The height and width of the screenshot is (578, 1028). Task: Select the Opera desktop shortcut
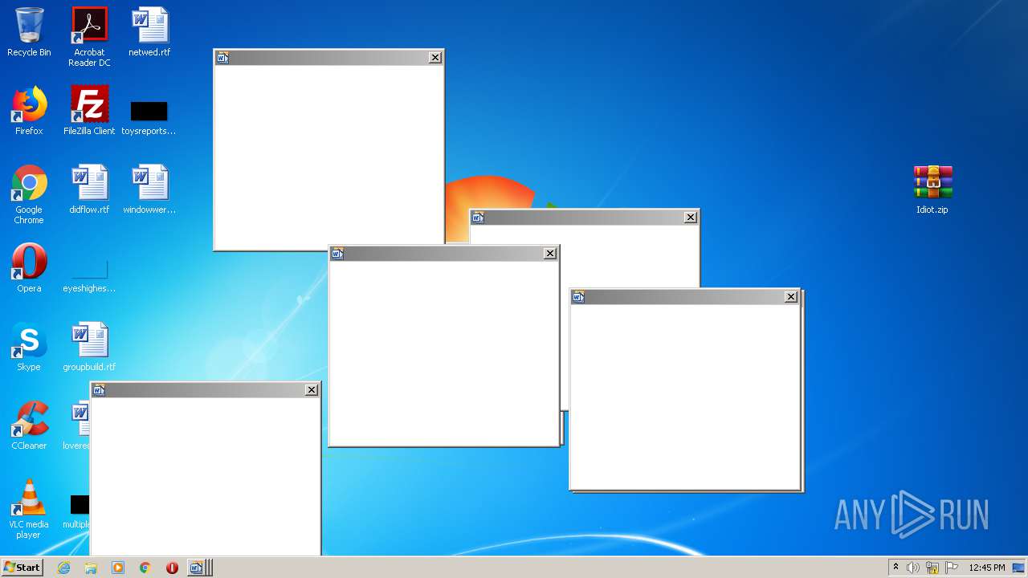29,268
